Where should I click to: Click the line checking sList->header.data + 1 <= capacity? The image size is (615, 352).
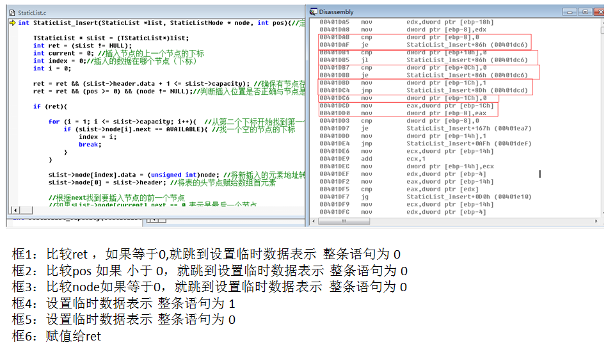pyautogui.click(x=169, y=84)
